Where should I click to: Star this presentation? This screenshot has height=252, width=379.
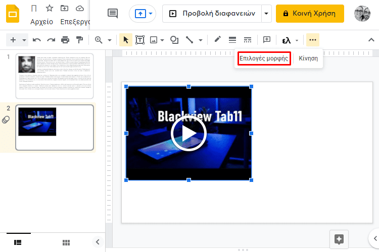[50, 8]
